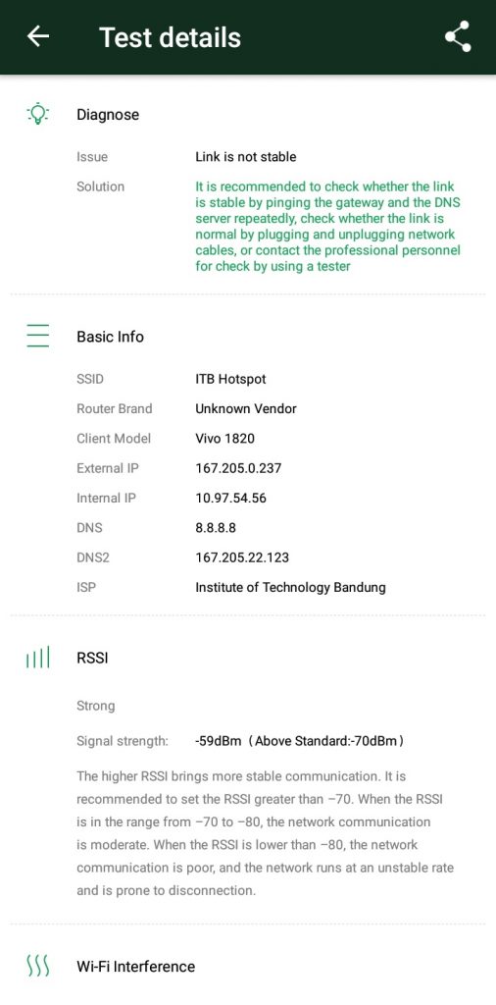
Task: Click the Basic Info list icon
Action: [x=38, y=336]
